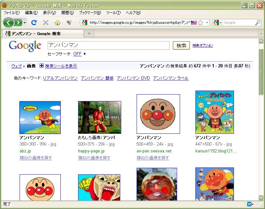The width and height of the screenshot is (265, 209).
Task: Click into the Firefox Google search box
Action: (x=239, y=23)
